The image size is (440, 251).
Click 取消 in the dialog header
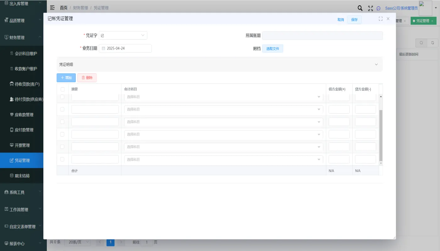pyautogui.click(x=341, y=19)
